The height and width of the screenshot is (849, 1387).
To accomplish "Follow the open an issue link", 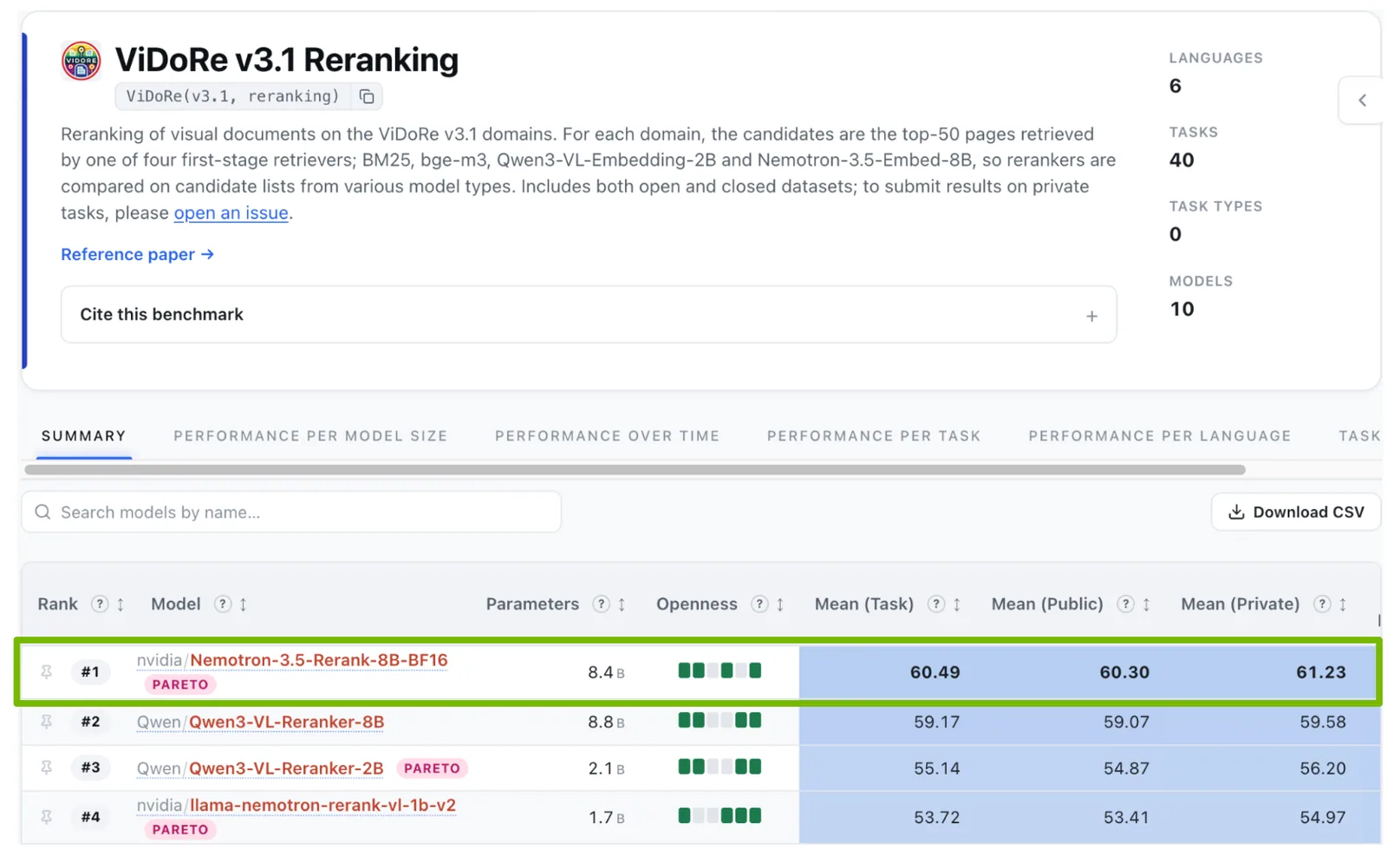I will pos(231,213).
